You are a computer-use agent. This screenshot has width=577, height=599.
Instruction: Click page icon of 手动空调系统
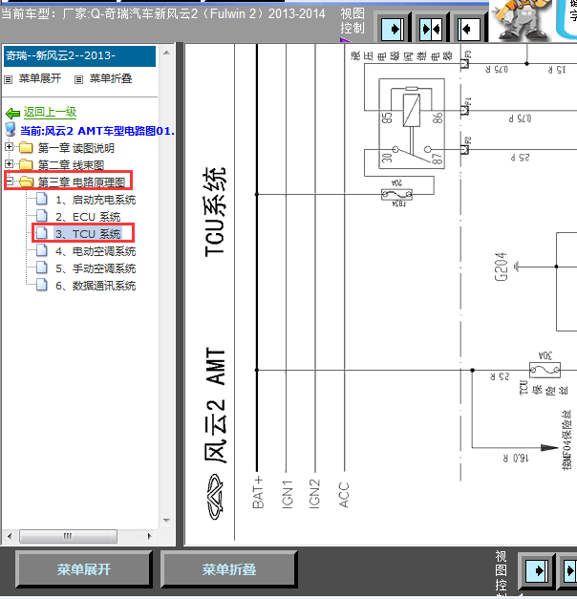(x=42, y=267)
